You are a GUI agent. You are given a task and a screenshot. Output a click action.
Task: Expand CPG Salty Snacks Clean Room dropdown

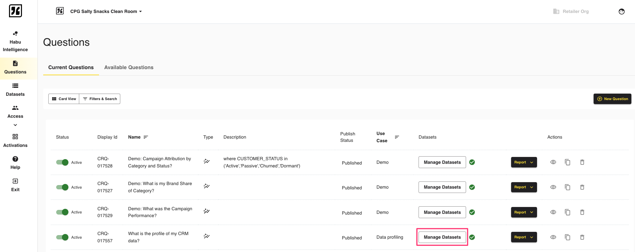tap(106, 12)
